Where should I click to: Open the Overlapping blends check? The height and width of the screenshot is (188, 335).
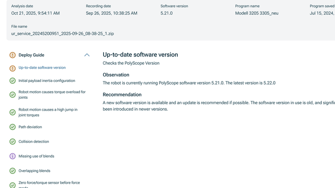pos(34,171)
